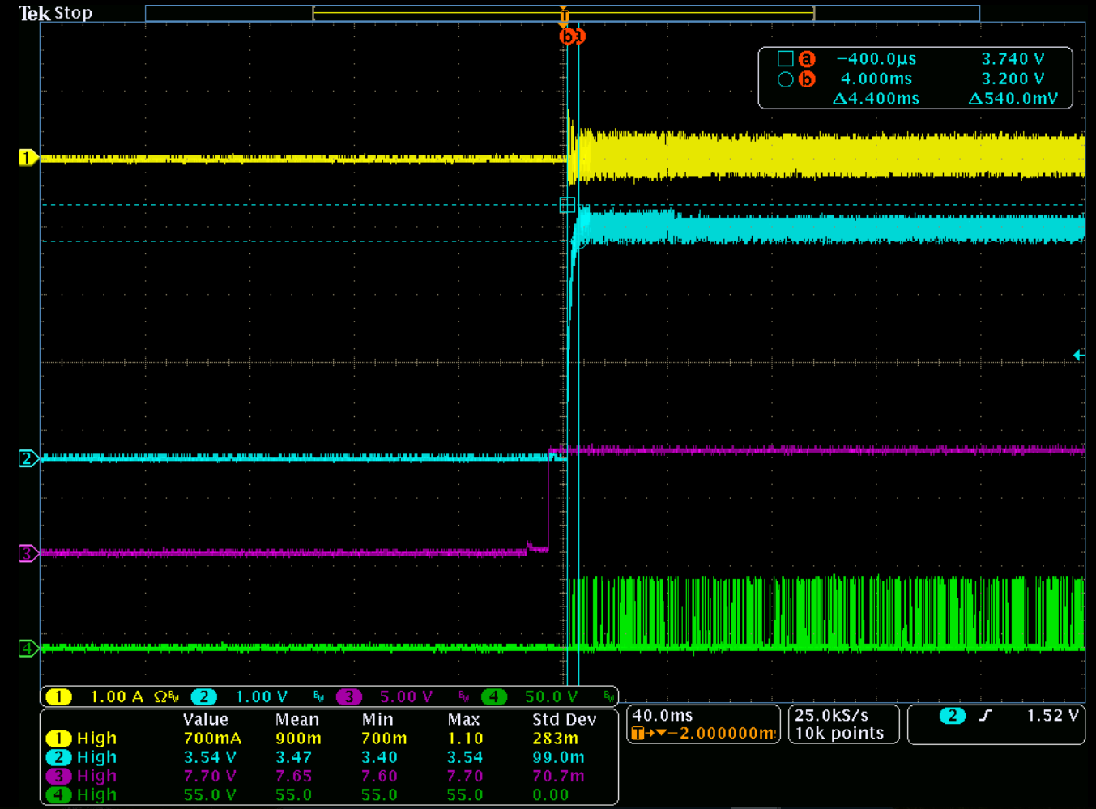1096x809 pixels.
Task: Click the 25.0kS/s sample rate readout
Action: click(831, 715)
